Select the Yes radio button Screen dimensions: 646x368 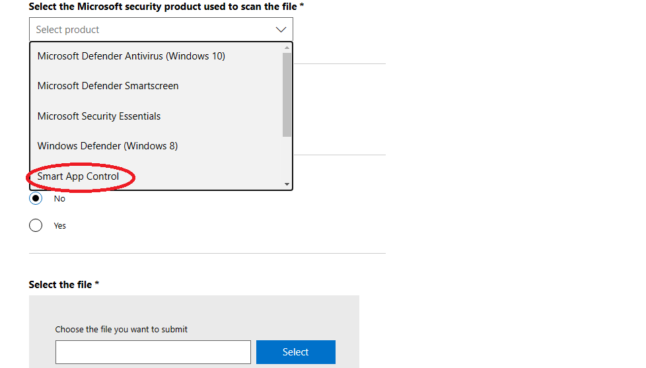click(x=36, y=225)
